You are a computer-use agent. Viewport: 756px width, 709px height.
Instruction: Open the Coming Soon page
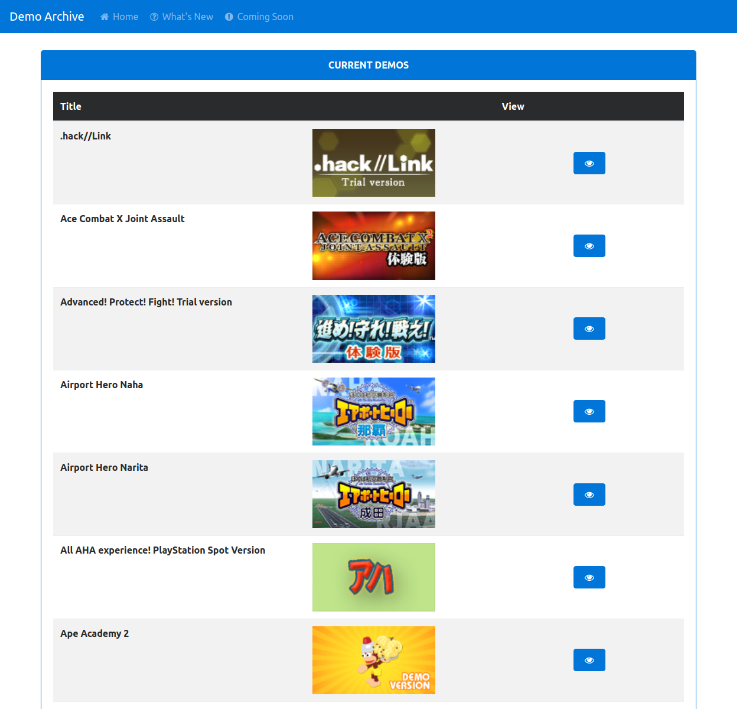tap(259, 17)
